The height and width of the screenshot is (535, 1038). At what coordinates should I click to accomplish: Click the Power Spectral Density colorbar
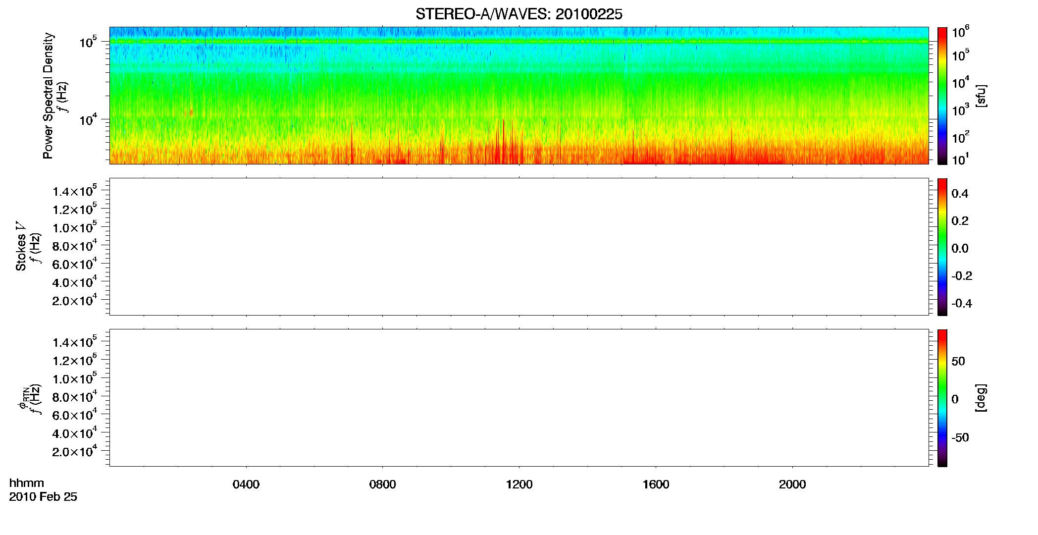pyautogui.click(x=942, y=95)
